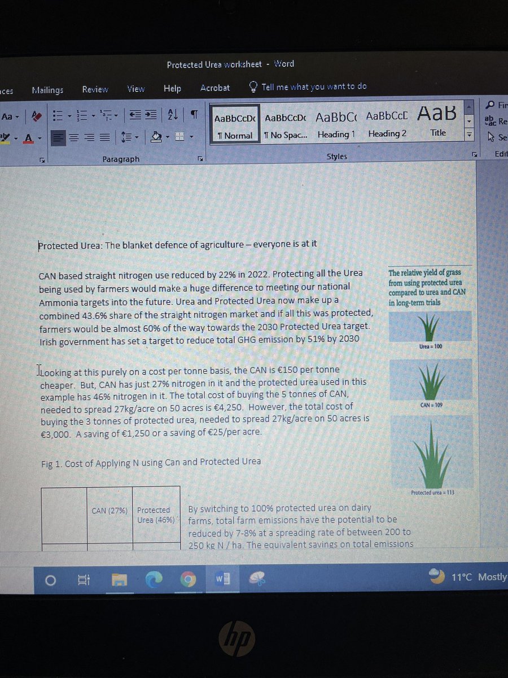Open the Line Spacing dropdown arrow
Viewport: 508px width, 678px height.
coord(136,137)
